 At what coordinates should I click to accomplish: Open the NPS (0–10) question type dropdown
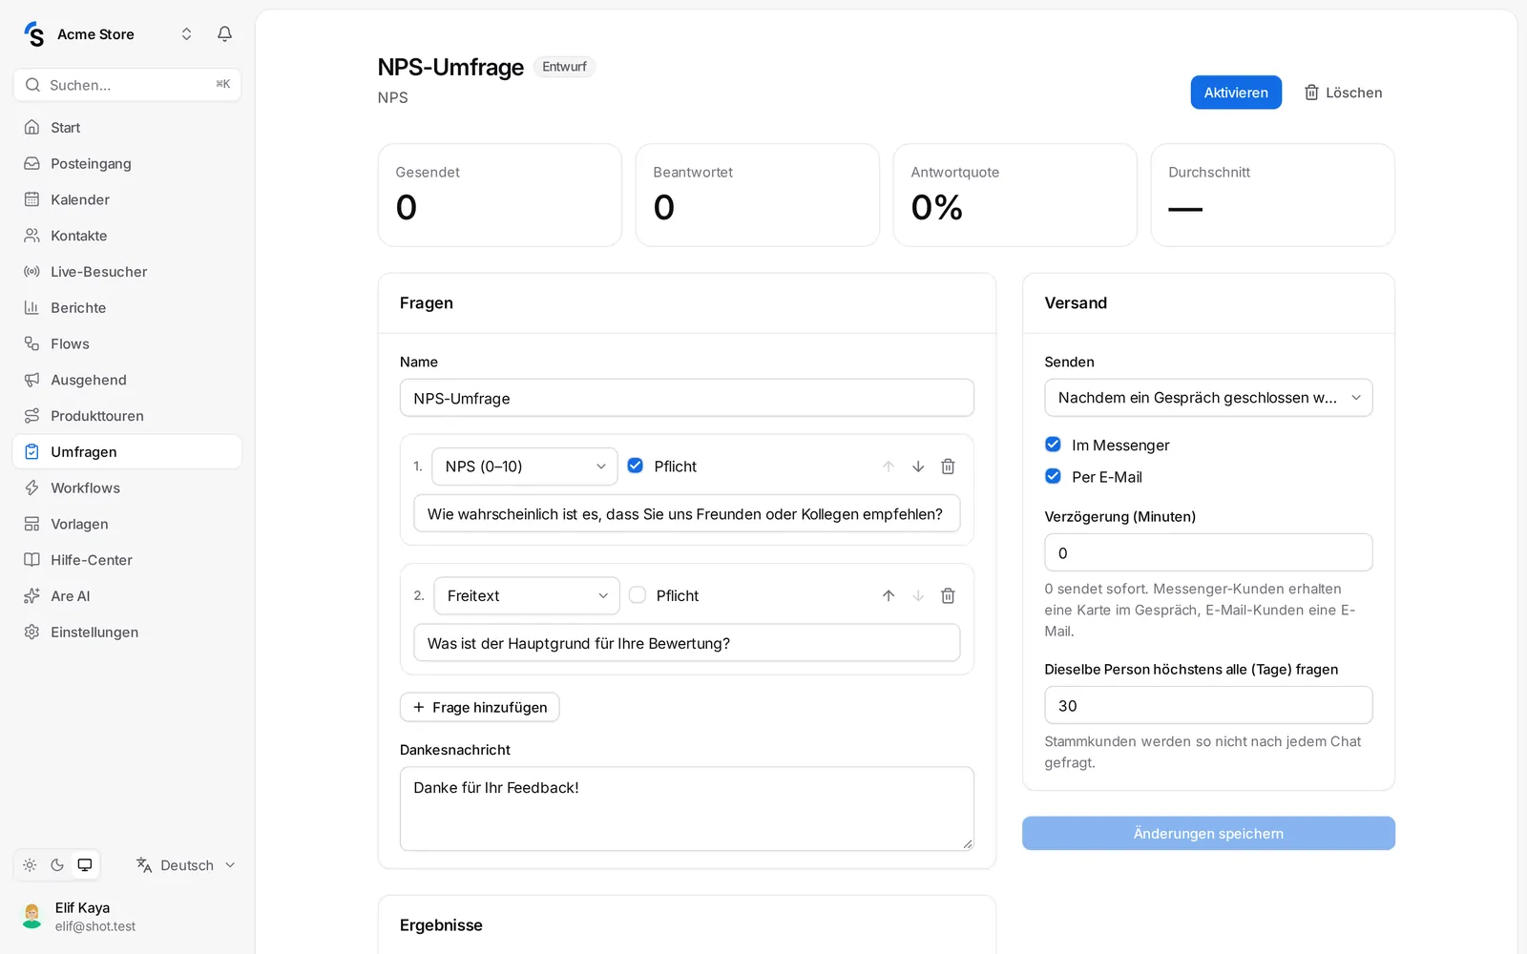(x=525, y=467)
